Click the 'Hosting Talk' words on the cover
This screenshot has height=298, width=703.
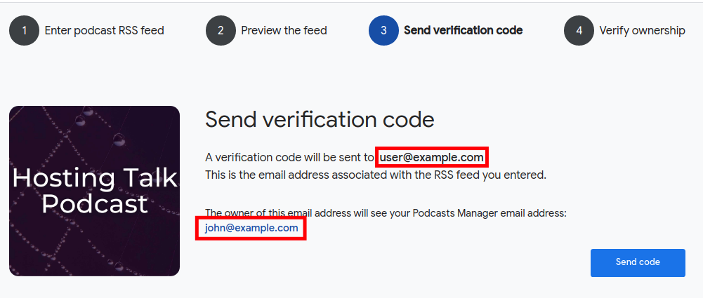(x=94, y=178)
